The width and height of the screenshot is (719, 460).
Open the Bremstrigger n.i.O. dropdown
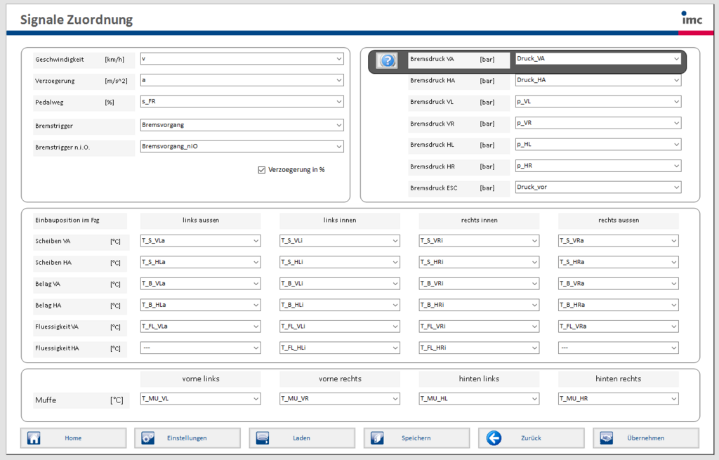[x=242, y=147]
